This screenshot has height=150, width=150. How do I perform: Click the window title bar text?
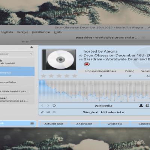(x=102, y=27)
